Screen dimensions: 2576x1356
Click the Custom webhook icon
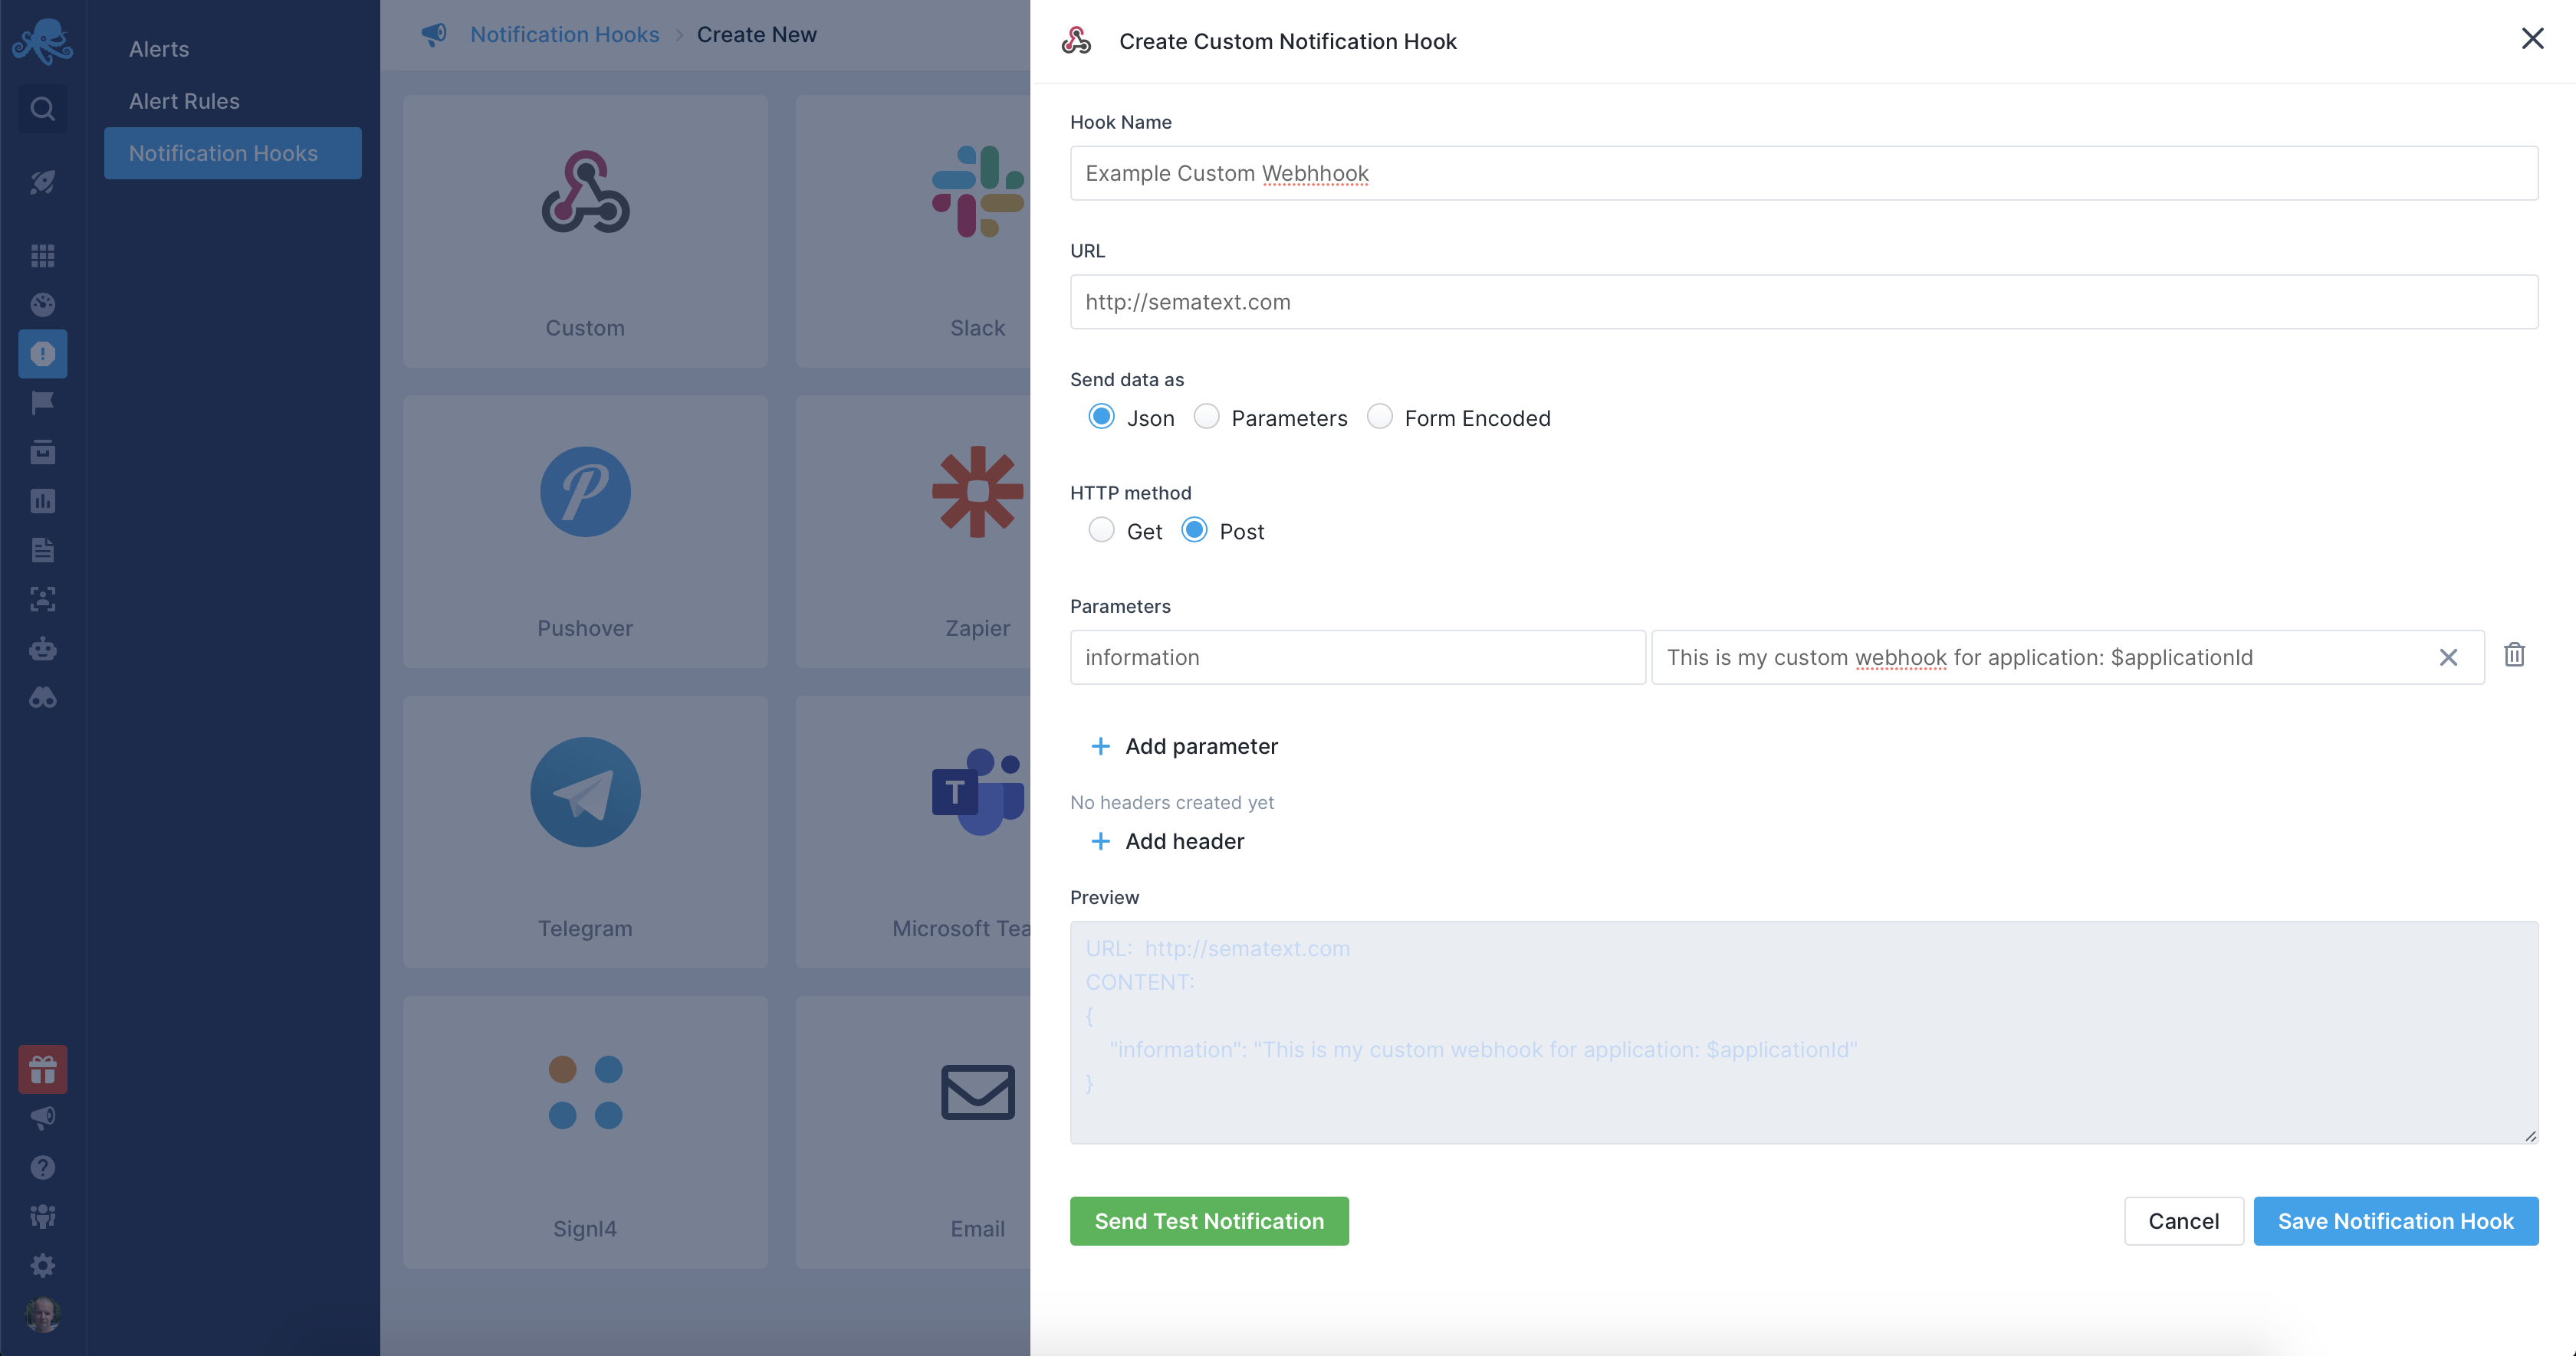[586, 192]
